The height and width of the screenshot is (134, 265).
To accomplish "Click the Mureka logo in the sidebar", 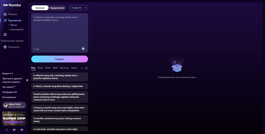I will pyautogui.click(x=12, y=5).
